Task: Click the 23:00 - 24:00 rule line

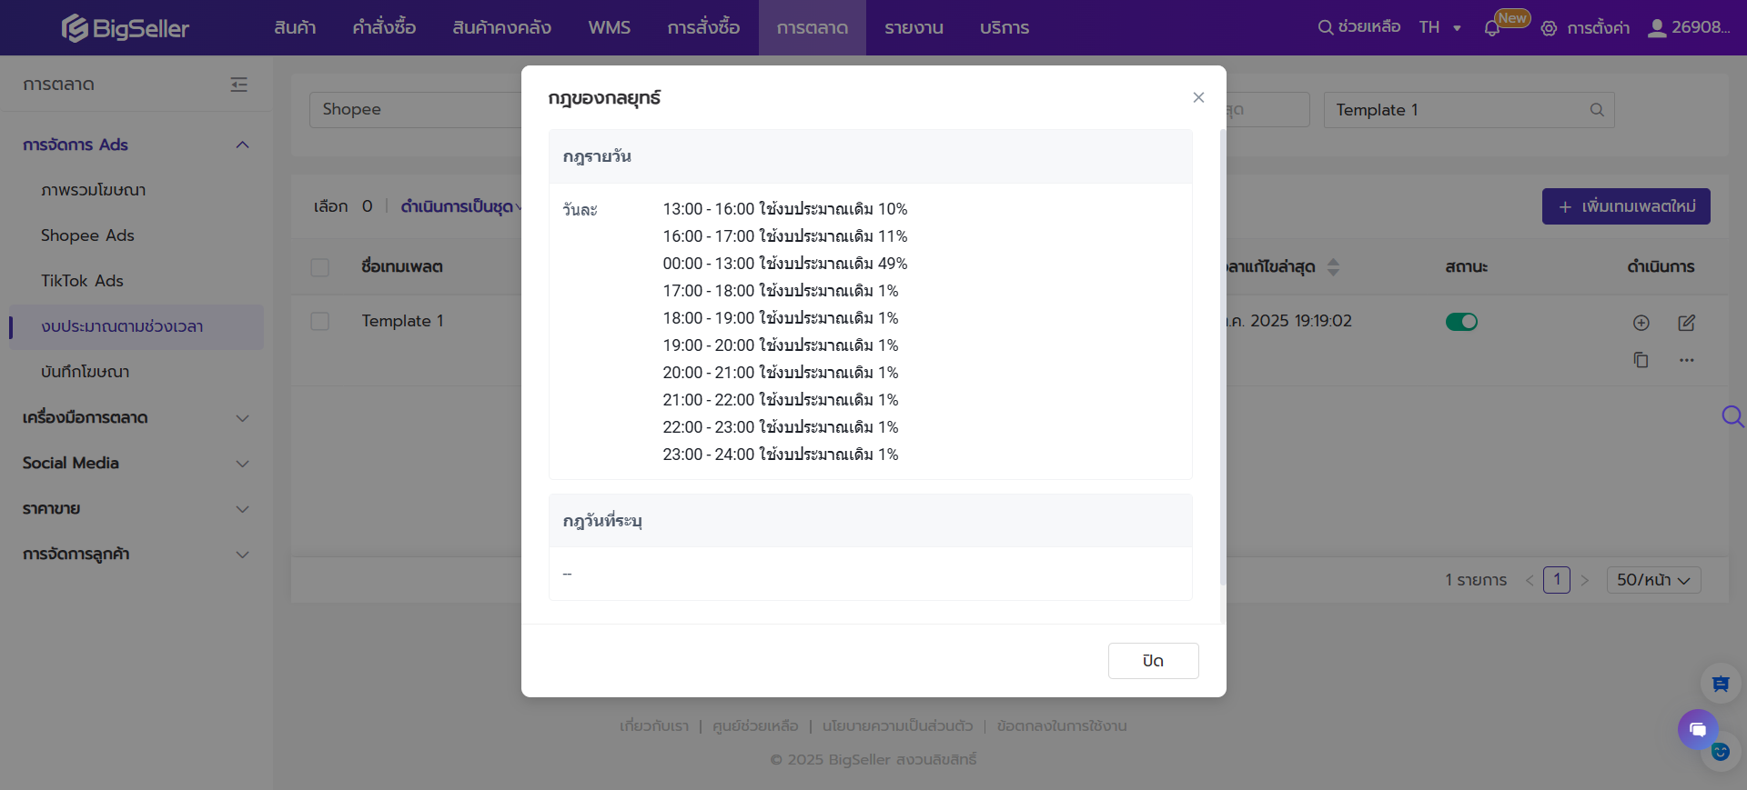Action: (781, 455)
